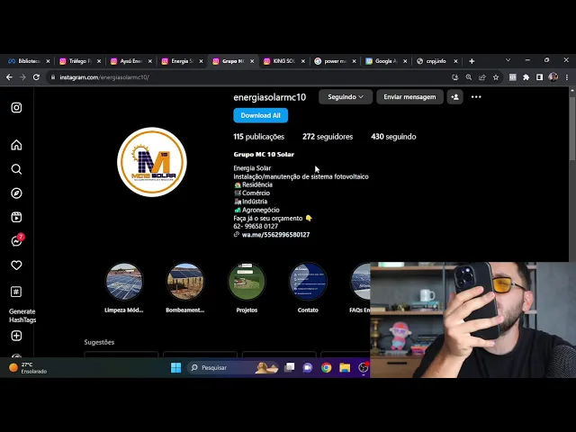Click the instagram.com address bar
This screenshot has height=432, width=576.
(250, 77)
